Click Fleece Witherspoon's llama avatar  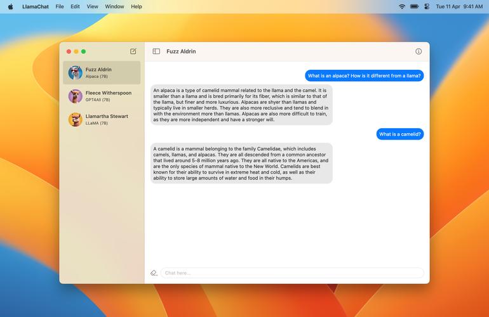click(x=76, y=96)
